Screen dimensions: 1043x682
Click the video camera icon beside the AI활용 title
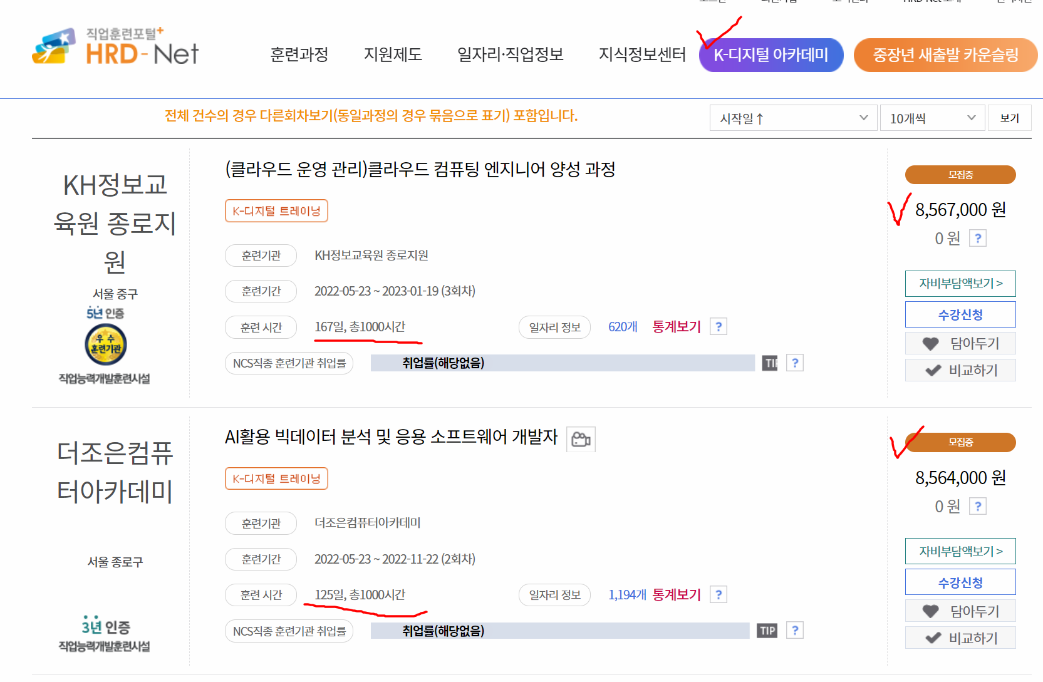click(x=581, y=439)
